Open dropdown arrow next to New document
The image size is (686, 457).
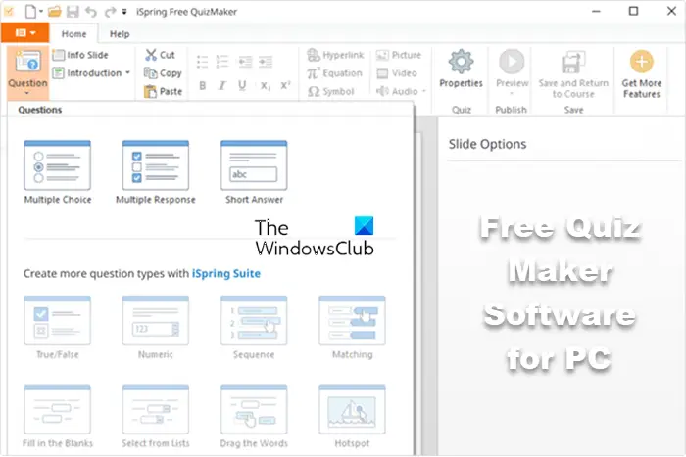coord(41,12)
